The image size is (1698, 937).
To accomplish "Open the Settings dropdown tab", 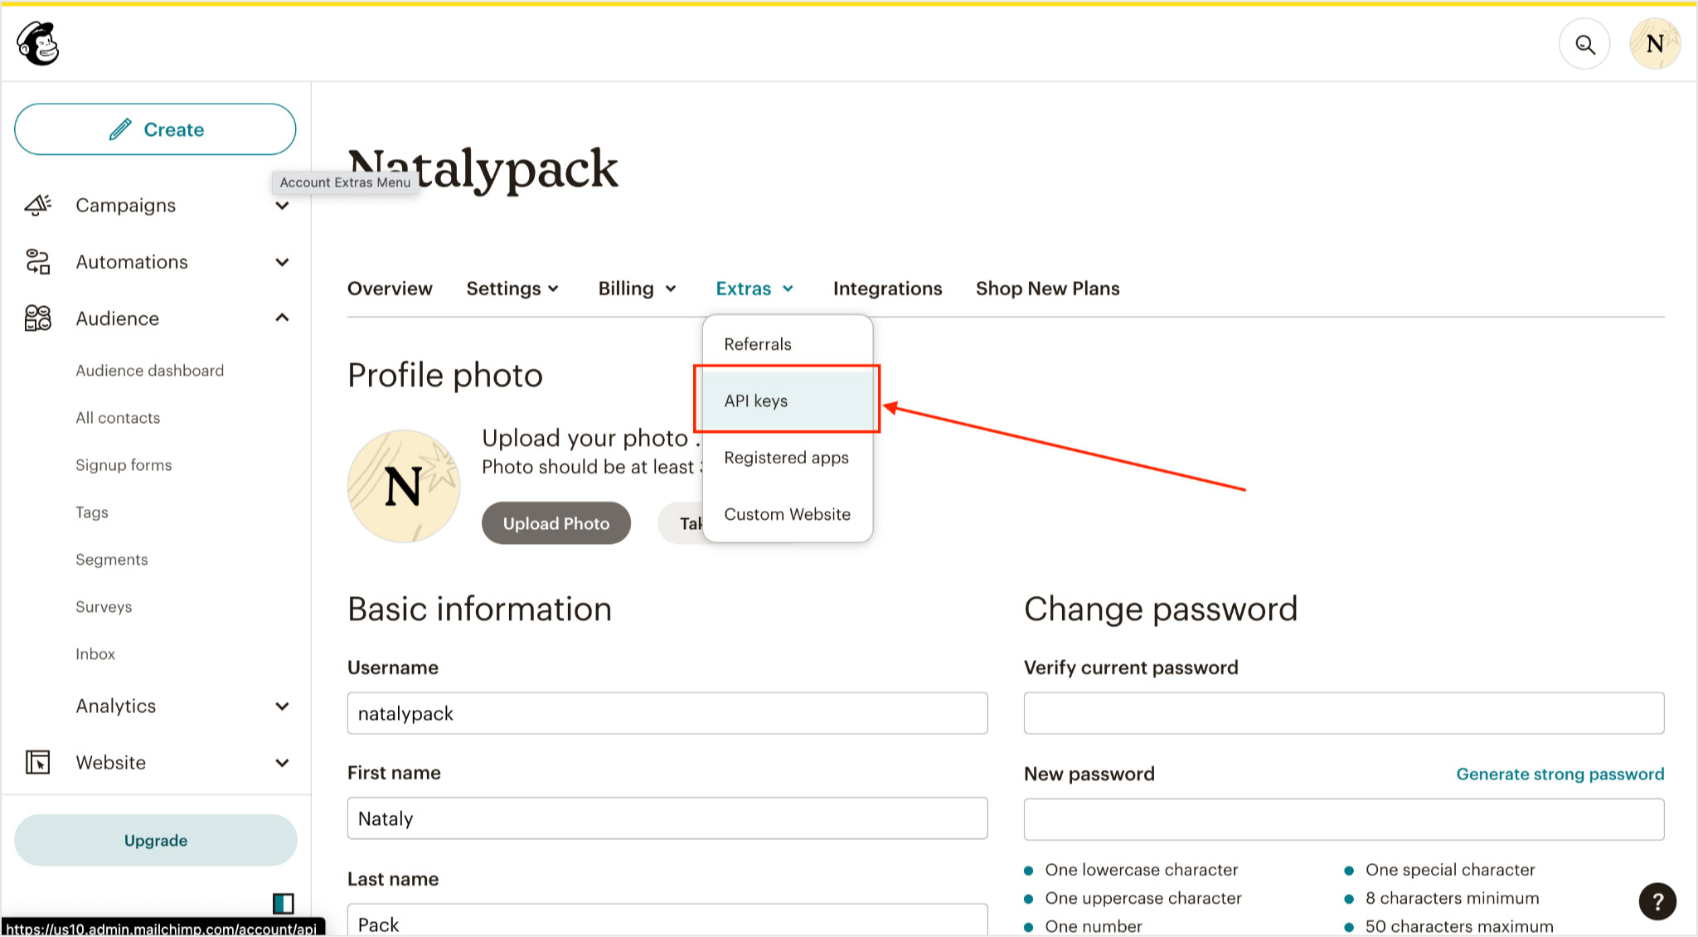I will click(512, 289).
